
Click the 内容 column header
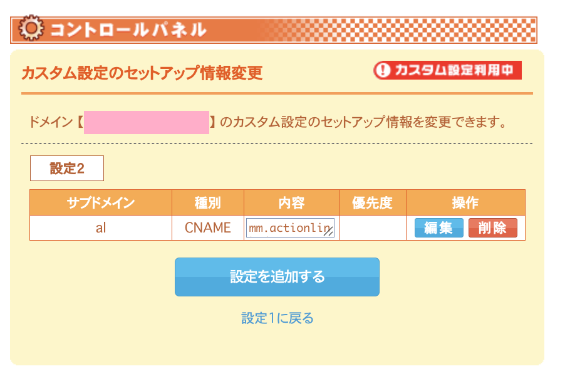(291, 202)
